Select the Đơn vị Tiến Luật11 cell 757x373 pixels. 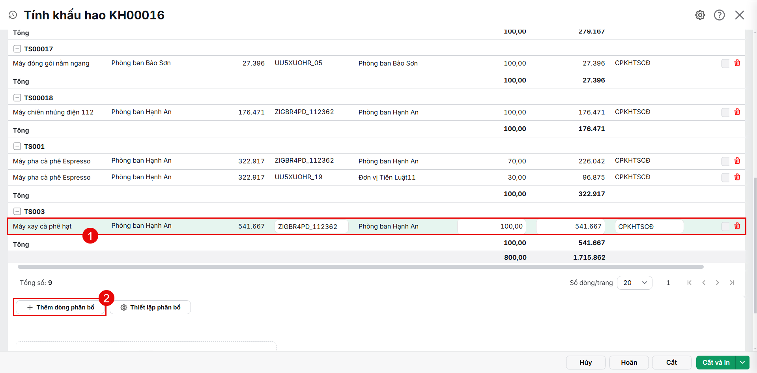387,178
